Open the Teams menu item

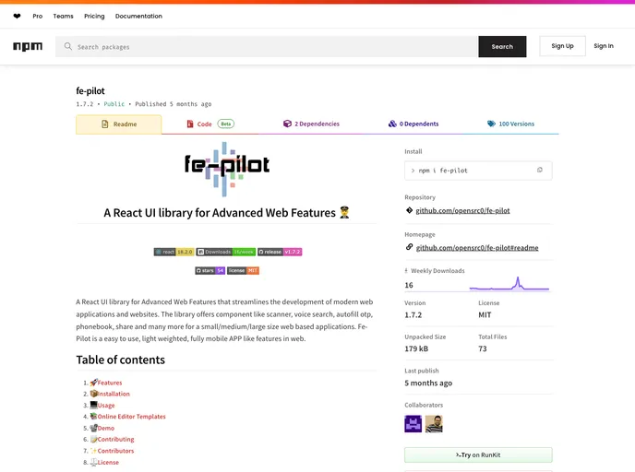point(63,17)
